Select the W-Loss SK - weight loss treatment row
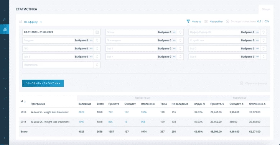 coord(145,122)
